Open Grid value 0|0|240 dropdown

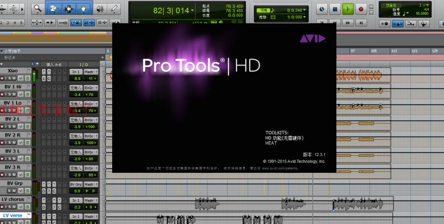[305, 10]
